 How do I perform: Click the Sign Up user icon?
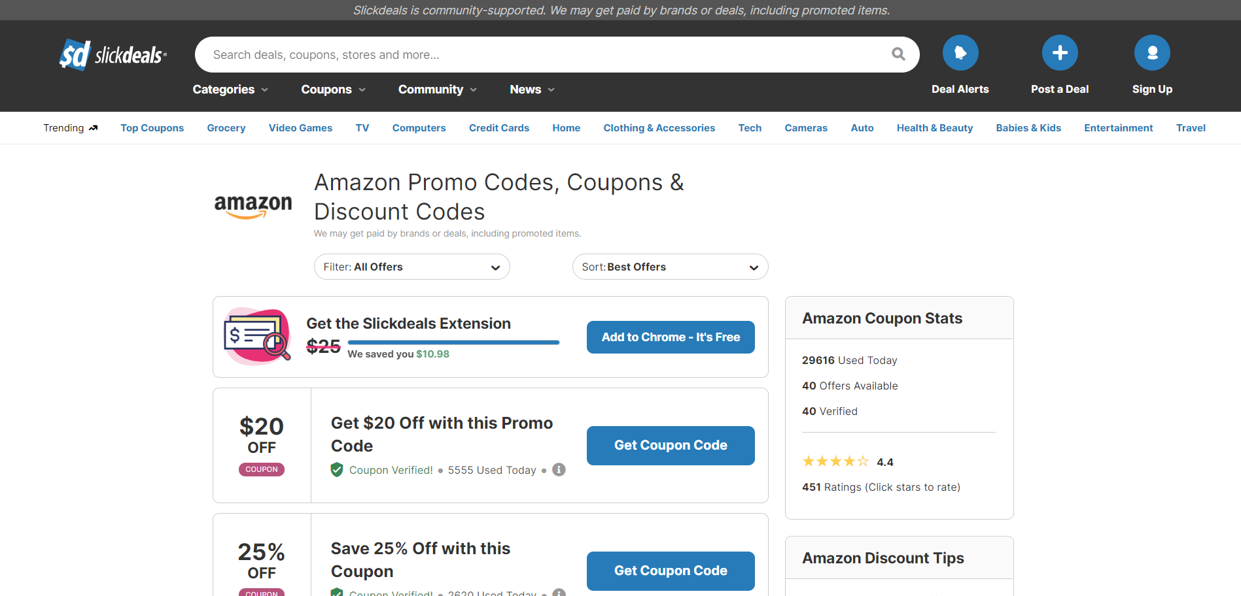[1151, 53]
